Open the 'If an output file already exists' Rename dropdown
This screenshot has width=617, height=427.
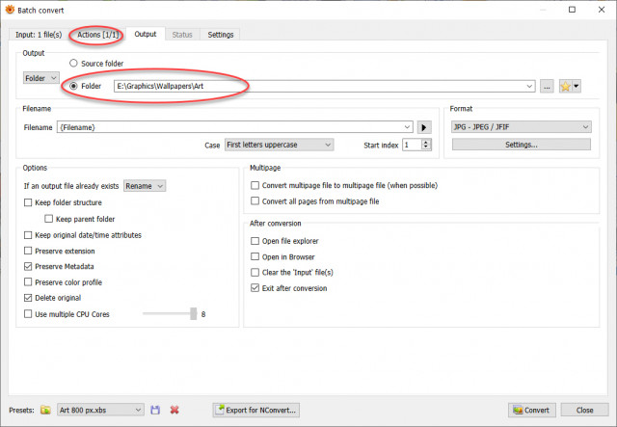point(145,186)
